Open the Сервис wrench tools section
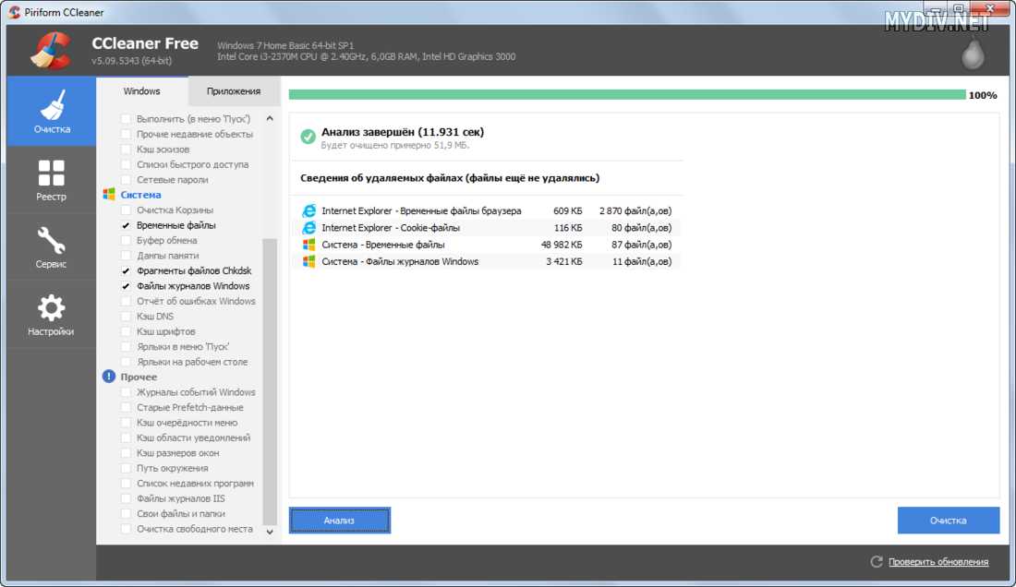The width and height of the screenshot is (1016, 587). [51, 246]
